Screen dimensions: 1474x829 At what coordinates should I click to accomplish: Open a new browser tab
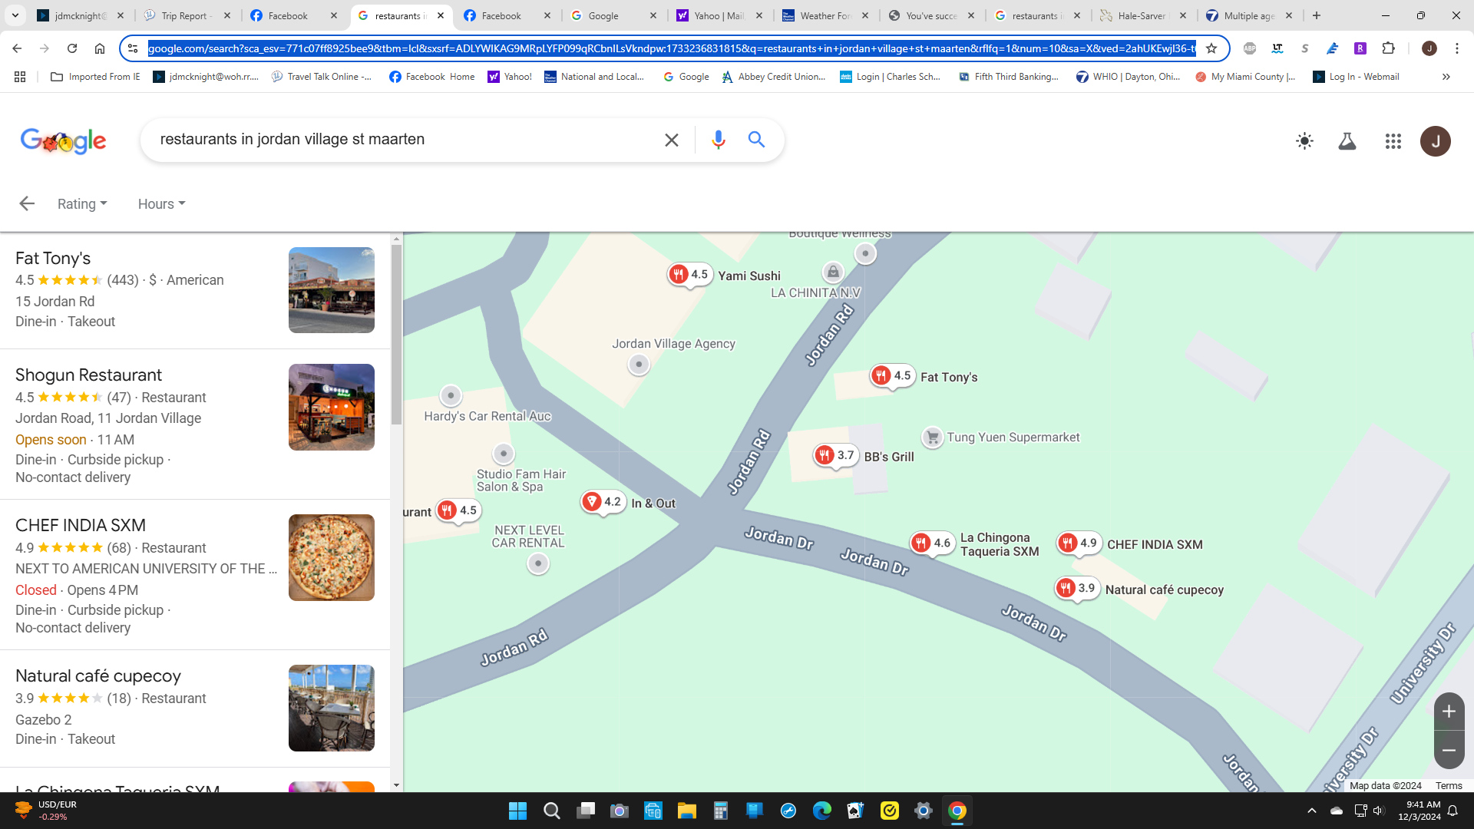coord(1317,15)
